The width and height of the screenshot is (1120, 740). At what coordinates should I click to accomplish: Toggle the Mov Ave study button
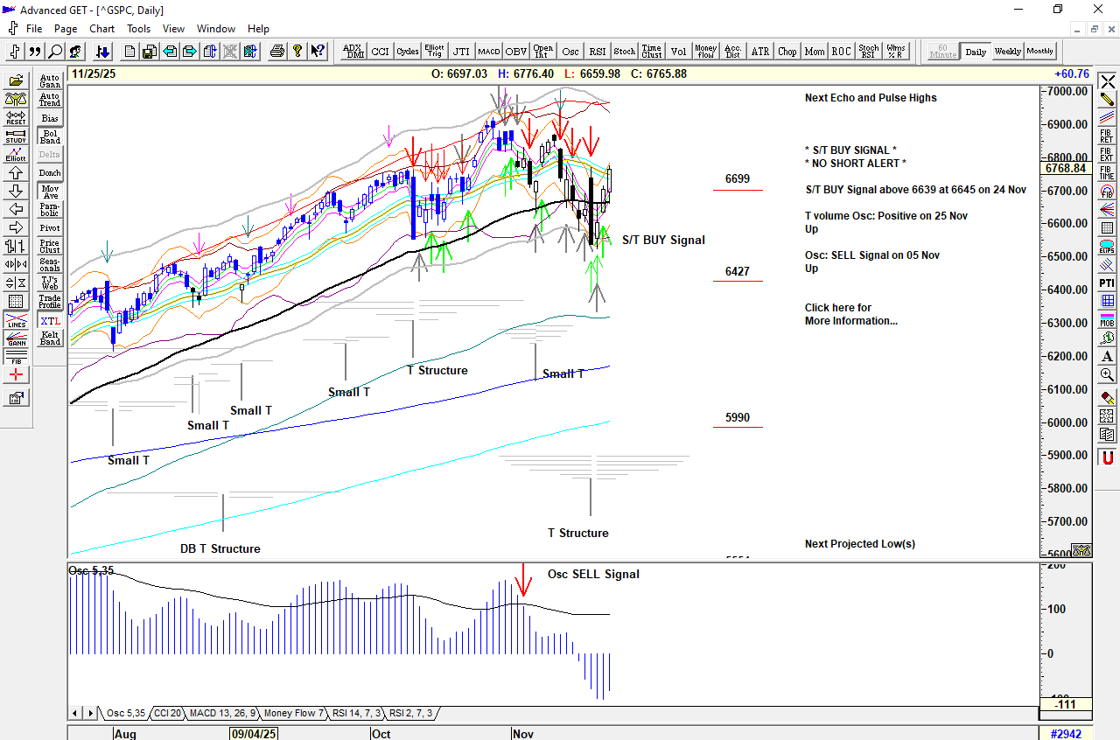(50, 192)
